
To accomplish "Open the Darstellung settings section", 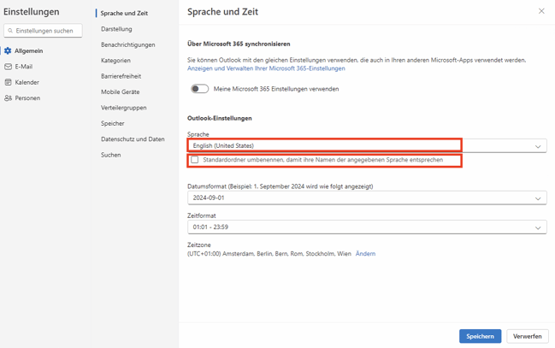I will [116, 29].
